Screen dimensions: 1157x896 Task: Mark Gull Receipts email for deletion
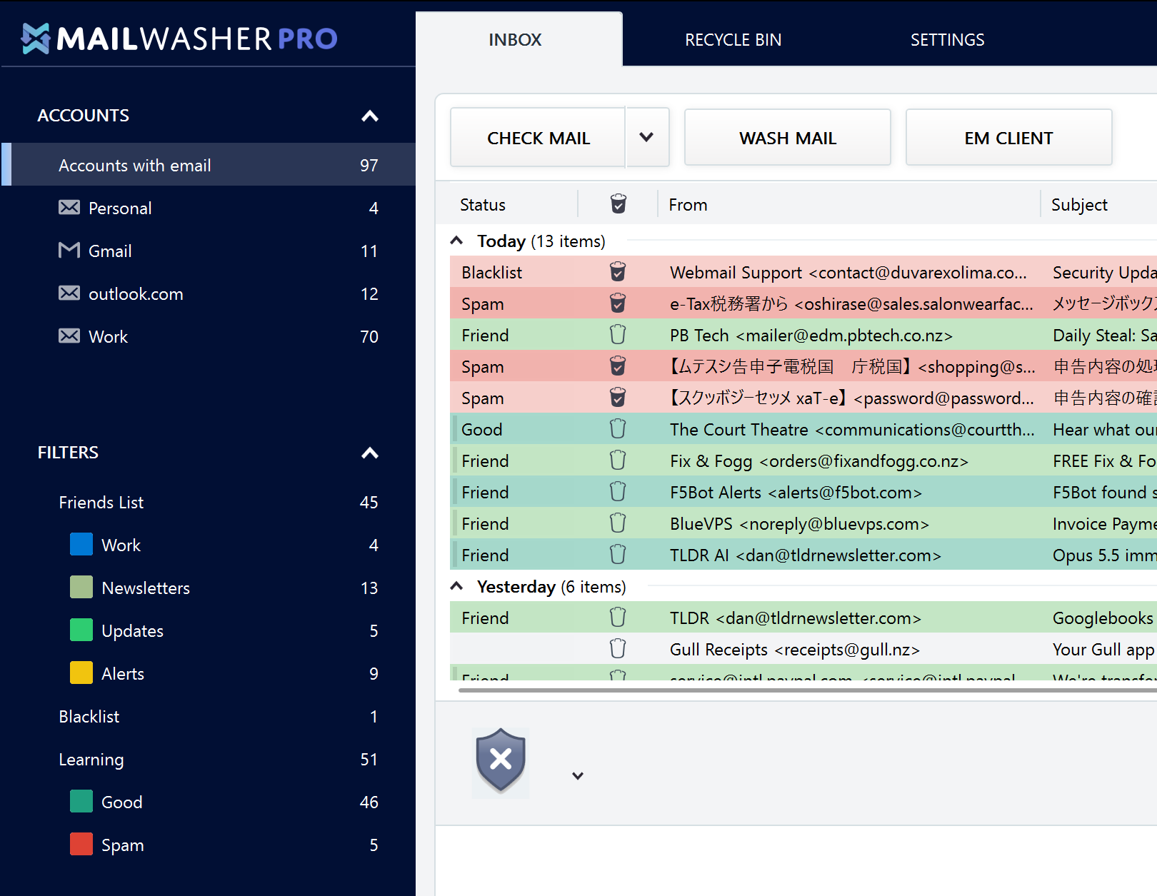point(618,649)
